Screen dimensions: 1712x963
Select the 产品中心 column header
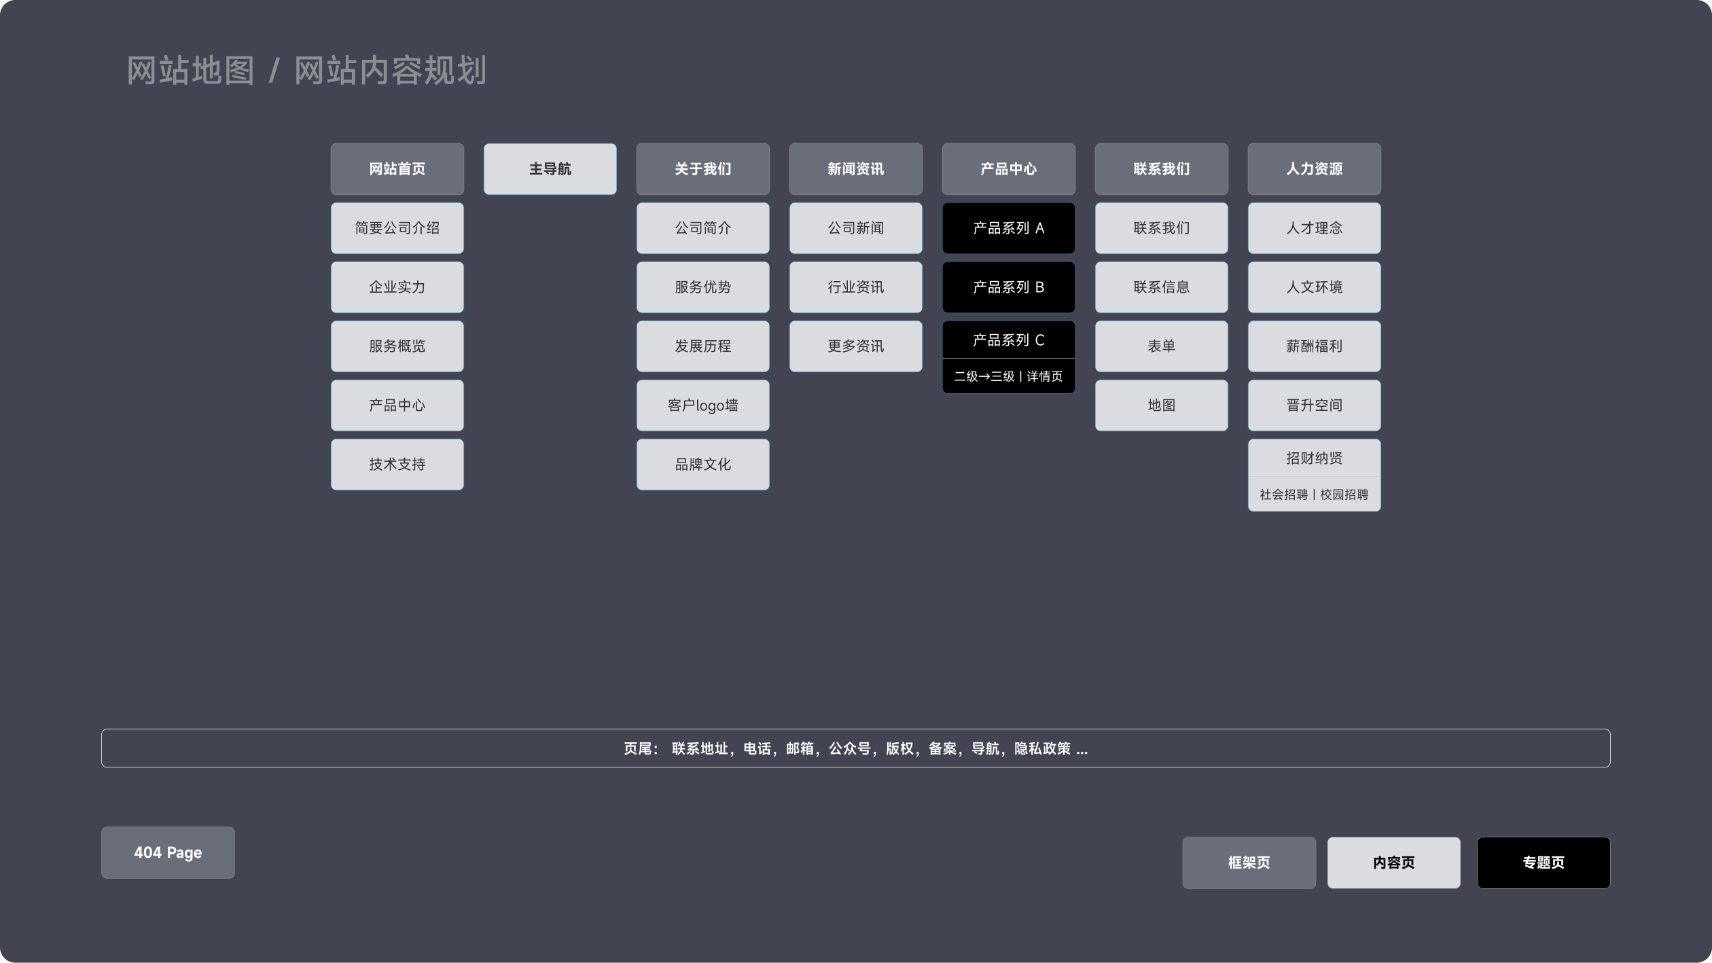[1008, 169]
